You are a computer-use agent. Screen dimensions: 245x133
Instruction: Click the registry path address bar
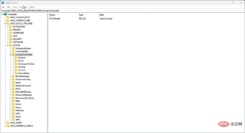pyautogui.click(x=122, y=11)
